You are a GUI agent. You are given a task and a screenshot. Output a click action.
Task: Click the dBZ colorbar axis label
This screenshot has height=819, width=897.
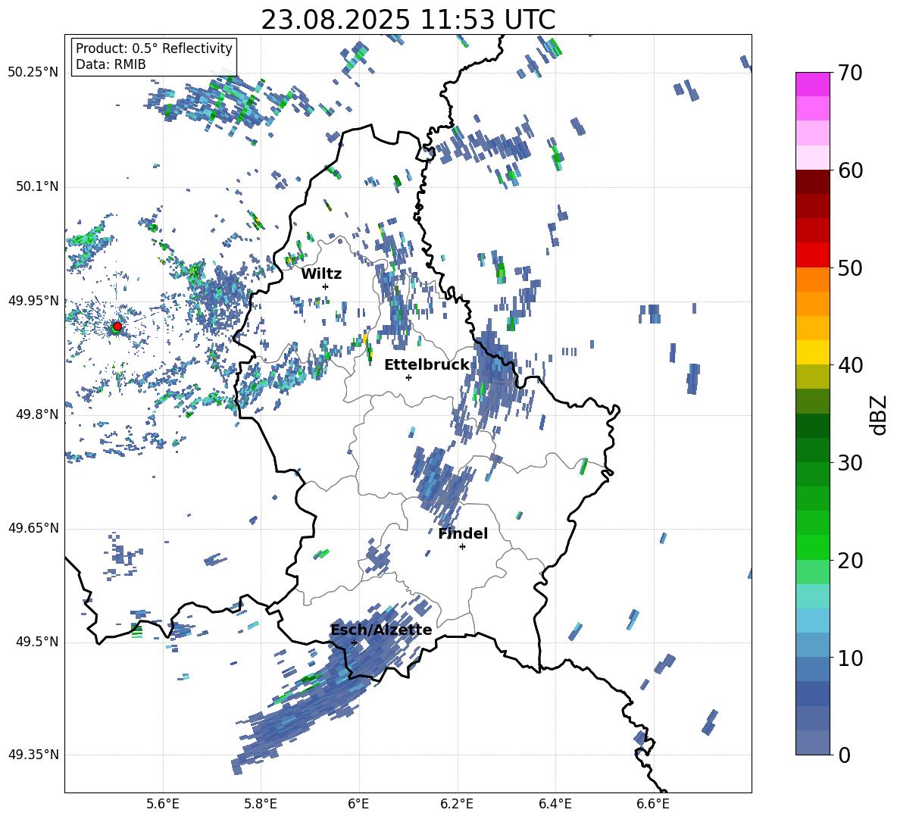click(x=880, y=414)
